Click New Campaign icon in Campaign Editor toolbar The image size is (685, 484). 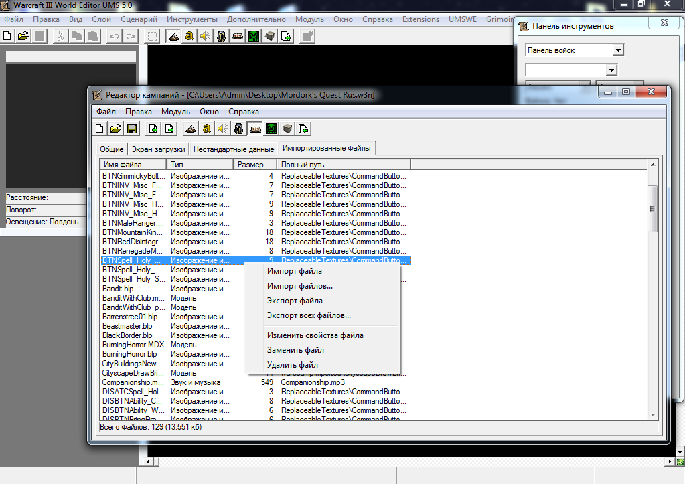click(x=100, y=129)
